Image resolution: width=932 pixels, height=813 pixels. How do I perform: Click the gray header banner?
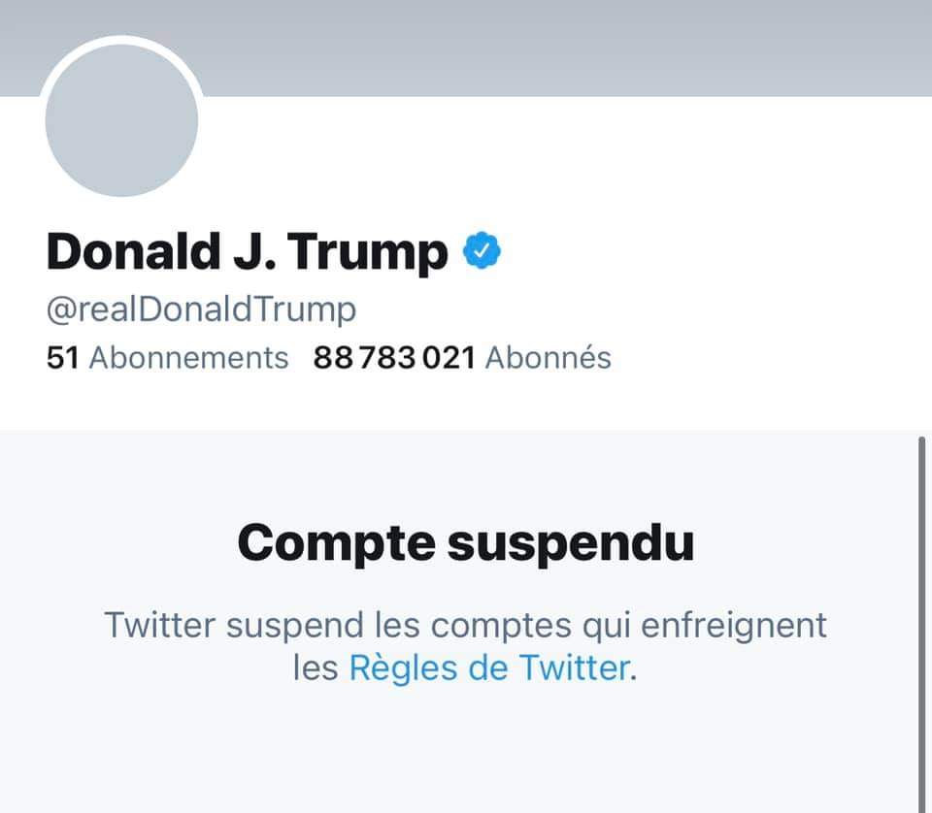pyautogui.click(x=563, y=47)
